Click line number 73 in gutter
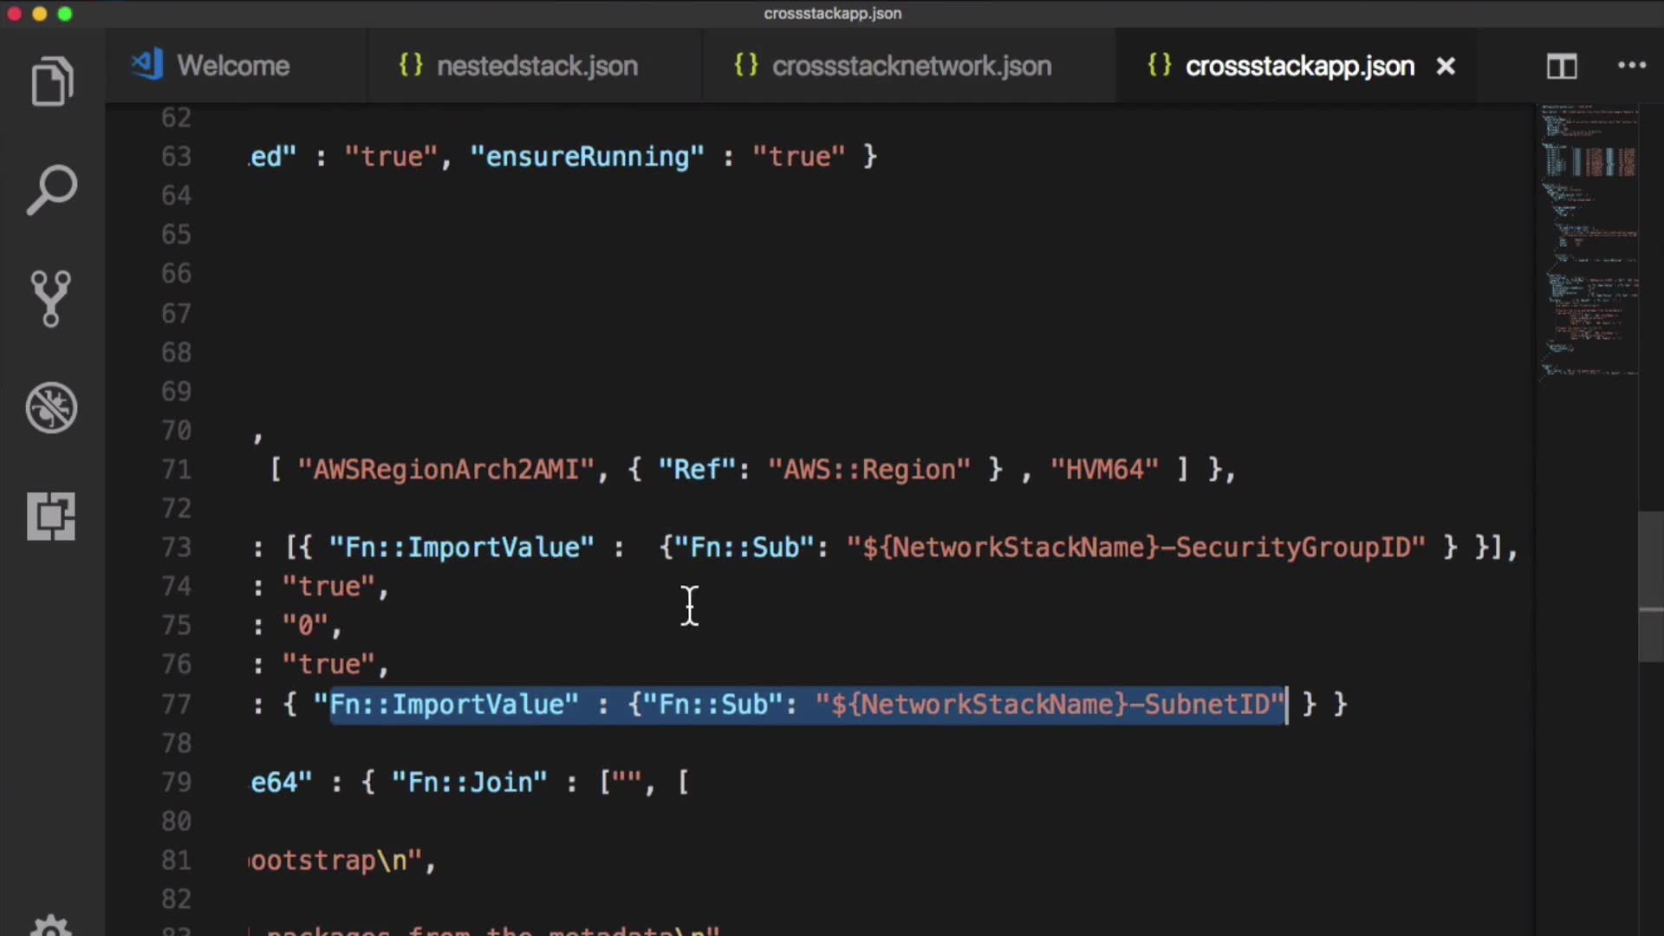 point(176,548)
